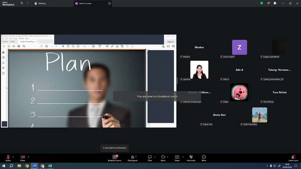Open Host tools

(191, 158)
